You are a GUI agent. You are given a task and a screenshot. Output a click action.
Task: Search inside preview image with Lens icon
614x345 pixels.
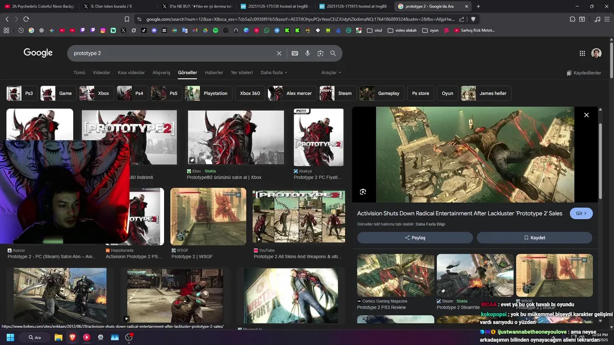363,192
